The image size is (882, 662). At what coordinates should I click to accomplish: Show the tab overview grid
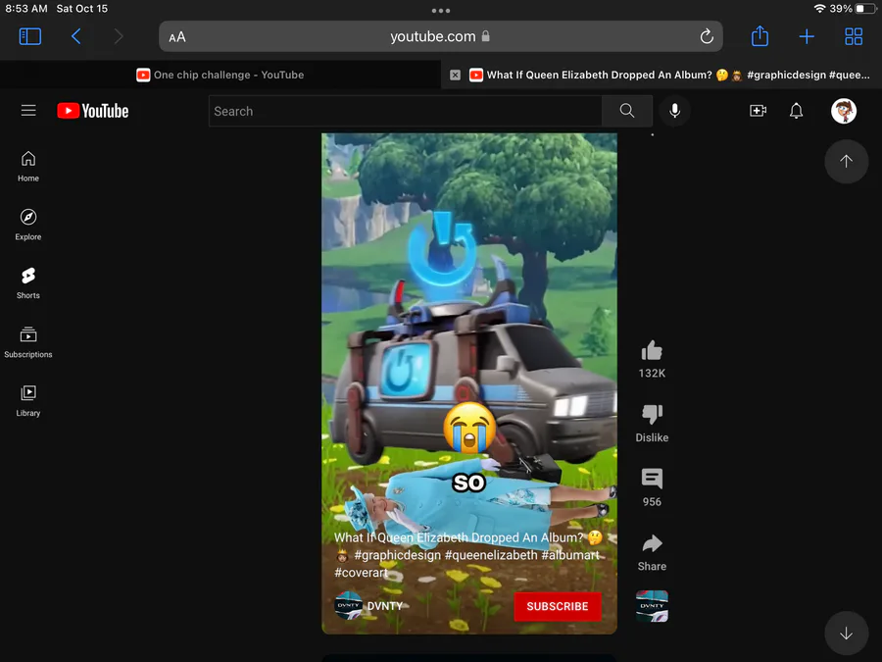854,36
